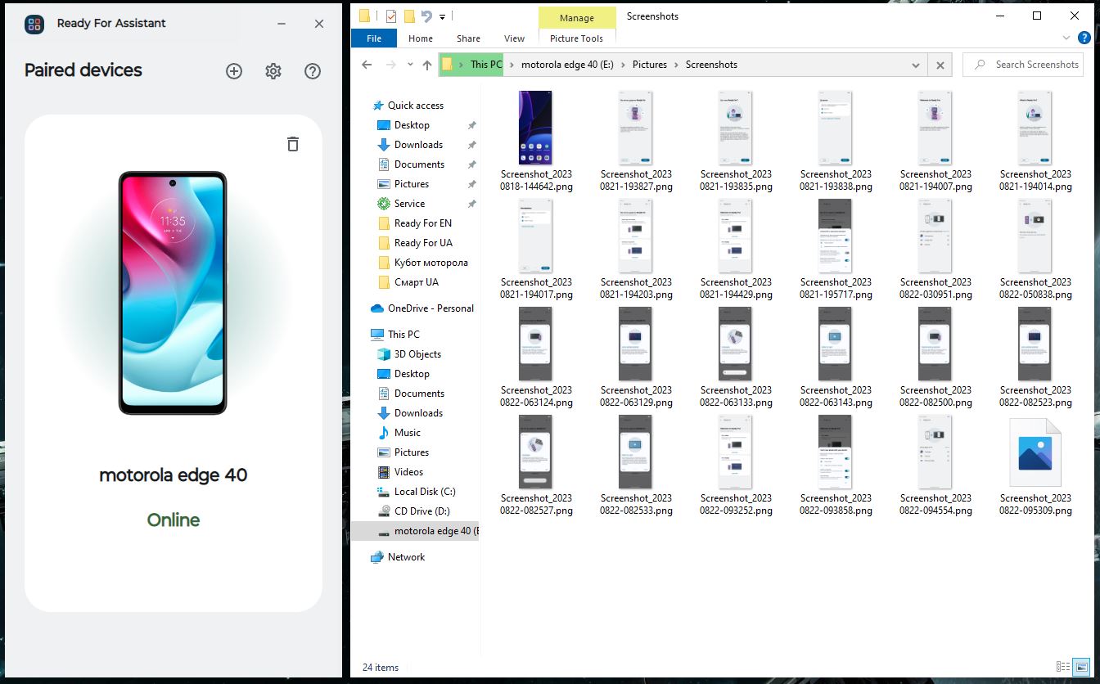Click the Online status text

(174, 520)
